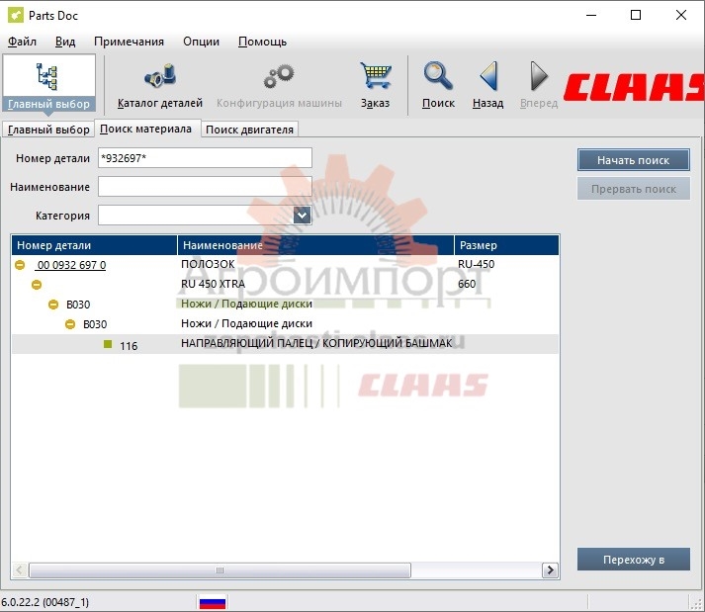The height and width of the screenshot is (612, 705).
Task: Select the row 116 НАПРАВЛЯЮЩИЙ ПАЛЕЦ / КОПИРУЮЩИЙ БАШМАК
Action: 285,344
